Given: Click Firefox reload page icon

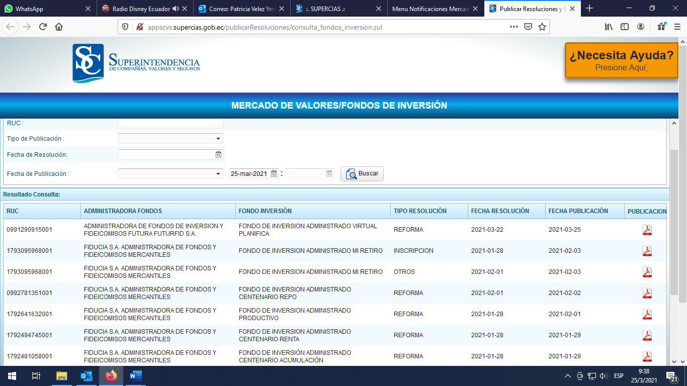Looking at the screenshot, I should click(43, 27).
